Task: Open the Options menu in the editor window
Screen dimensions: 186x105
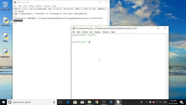Action: pyautogui.click(x=98, y=32)
